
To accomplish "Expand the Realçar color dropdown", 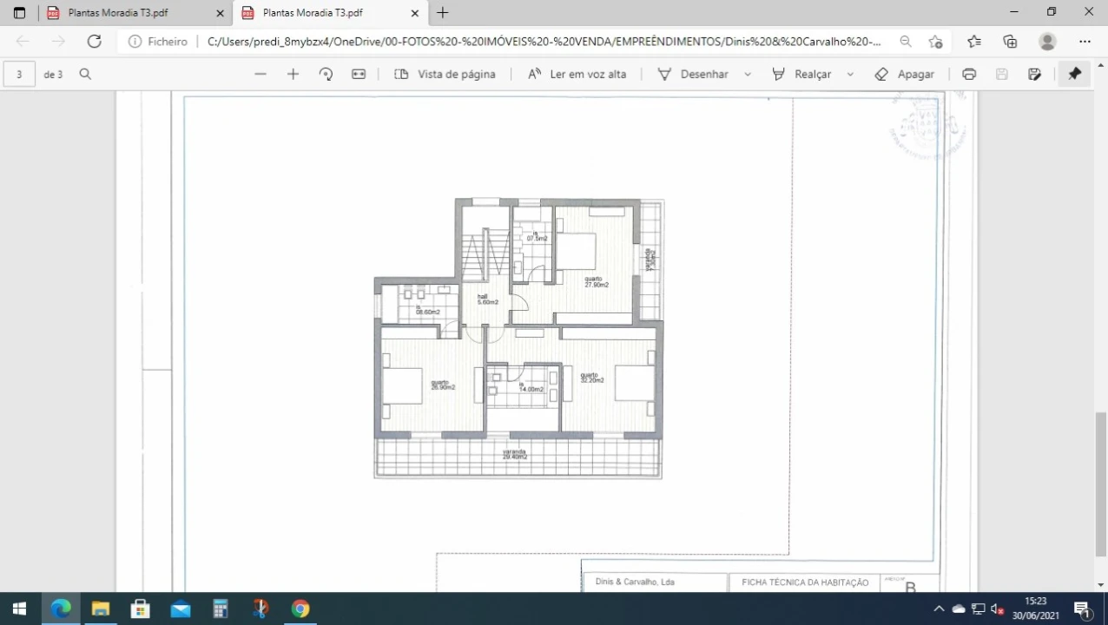I will click(x=850, y=75).
